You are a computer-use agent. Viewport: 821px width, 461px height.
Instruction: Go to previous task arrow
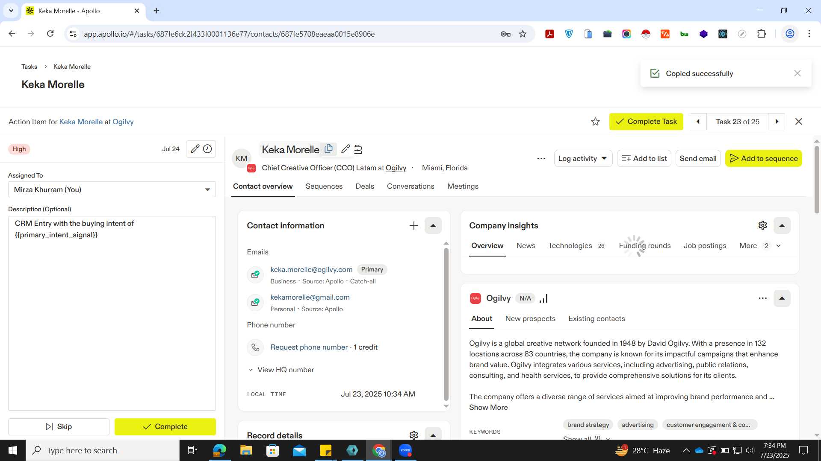[x=698, y=122]
